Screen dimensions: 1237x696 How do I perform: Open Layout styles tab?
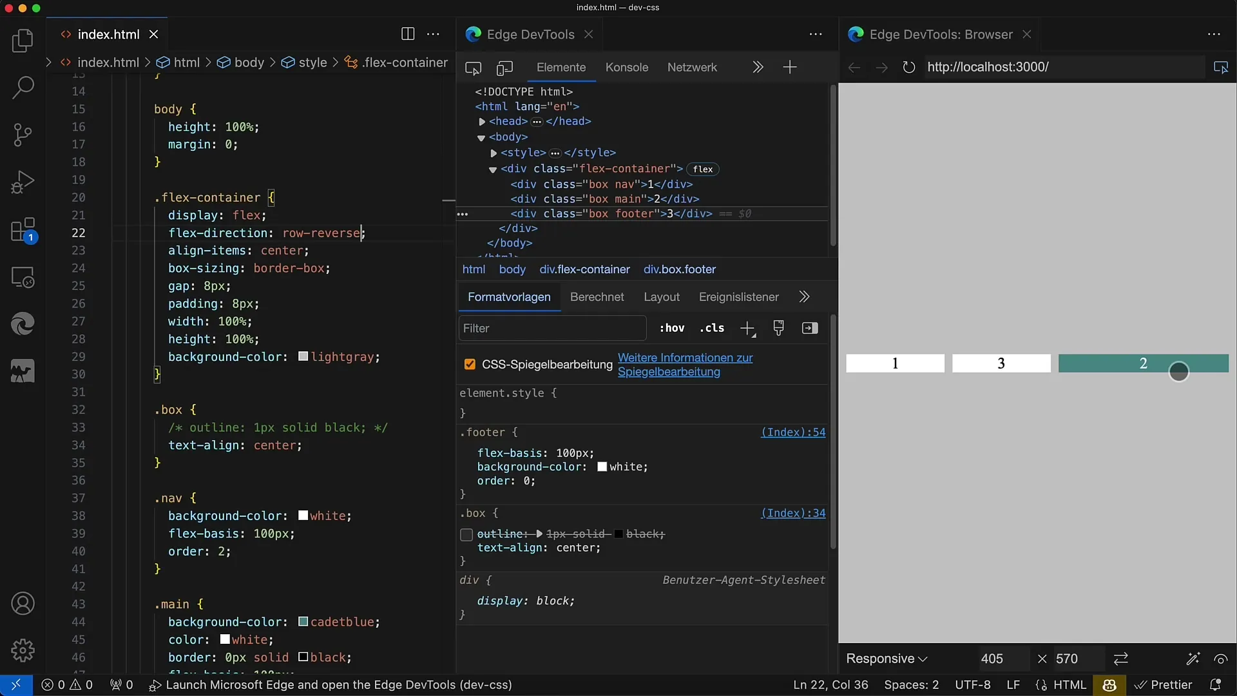click(x=662, y=297)
